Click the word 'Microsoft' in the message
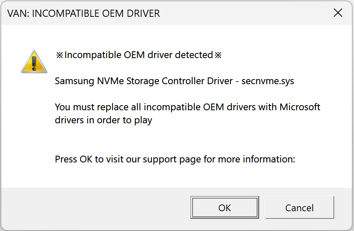This screenshot has width=354, height=231. point(300,107)
